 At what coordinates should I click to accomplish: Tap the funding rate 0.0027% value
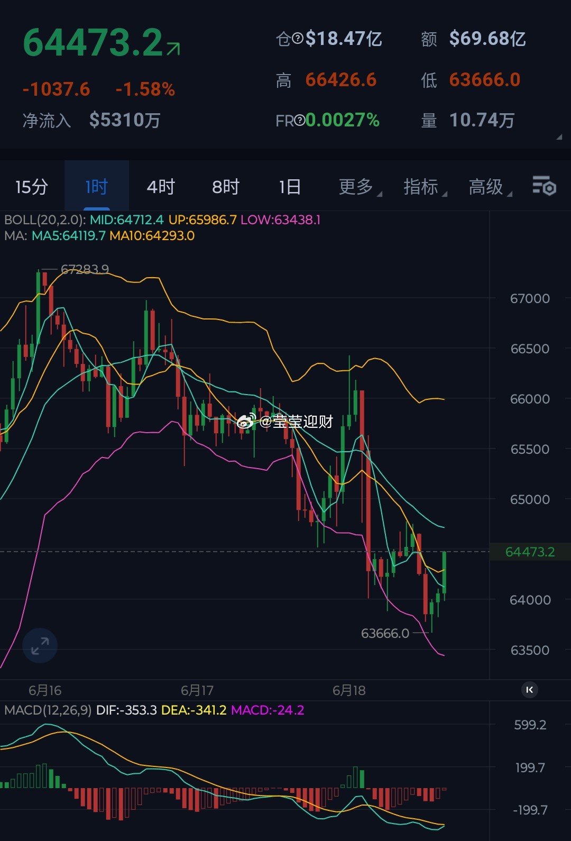(x=343, y=120)
